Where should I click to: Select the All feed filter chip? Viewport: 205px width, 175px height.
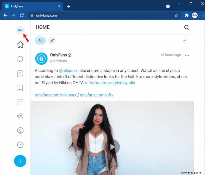point(40,40)
